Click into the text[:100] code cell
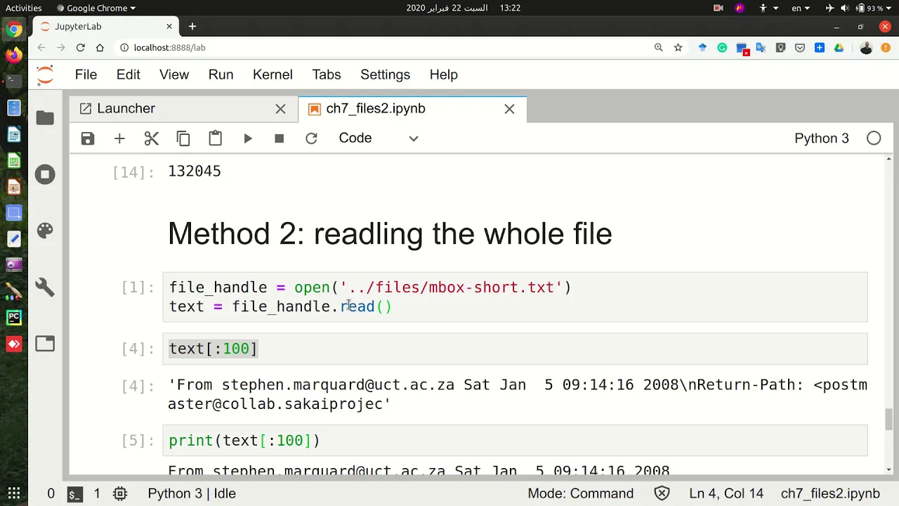This screenshot has width=899, height=506. [516, 349]
